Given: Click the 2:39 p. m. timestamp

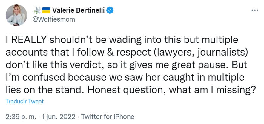Looking at the screenshot, I should point(20,116).
